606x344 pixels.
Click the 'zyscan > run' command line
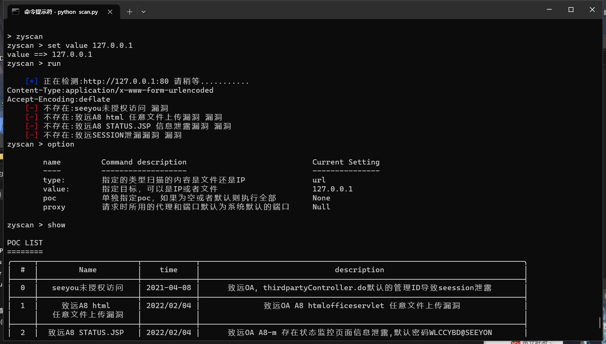click(x=34, y=64)
